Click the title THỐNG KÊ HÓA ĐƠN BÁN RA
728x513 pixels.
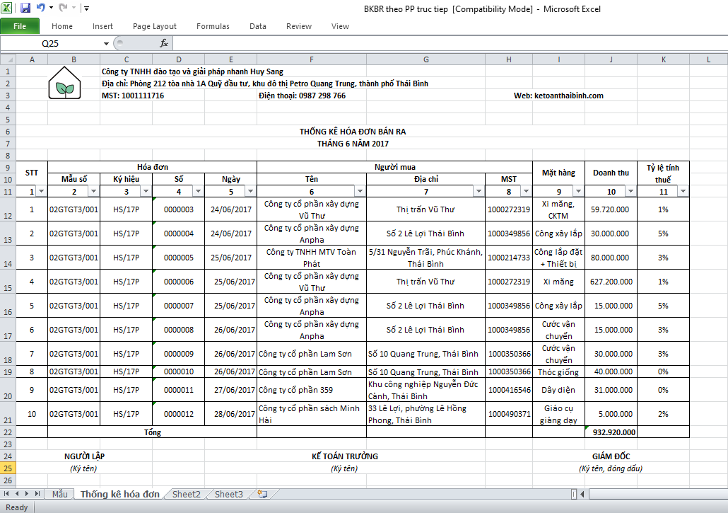point(353,132)
